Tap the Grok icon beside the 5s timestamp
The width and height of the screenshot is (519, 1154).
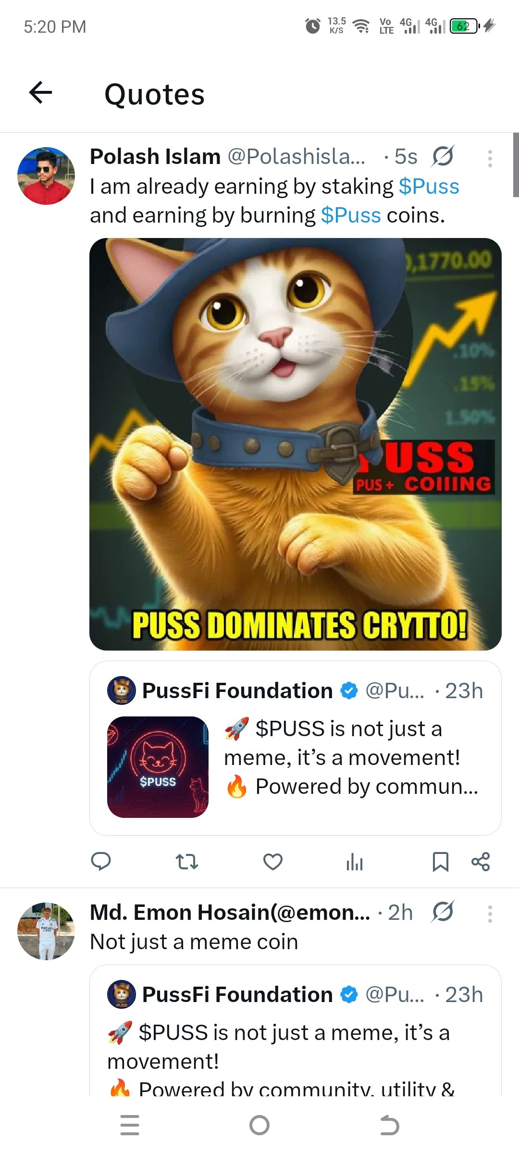pyautogui.click(x=443, y=156)
